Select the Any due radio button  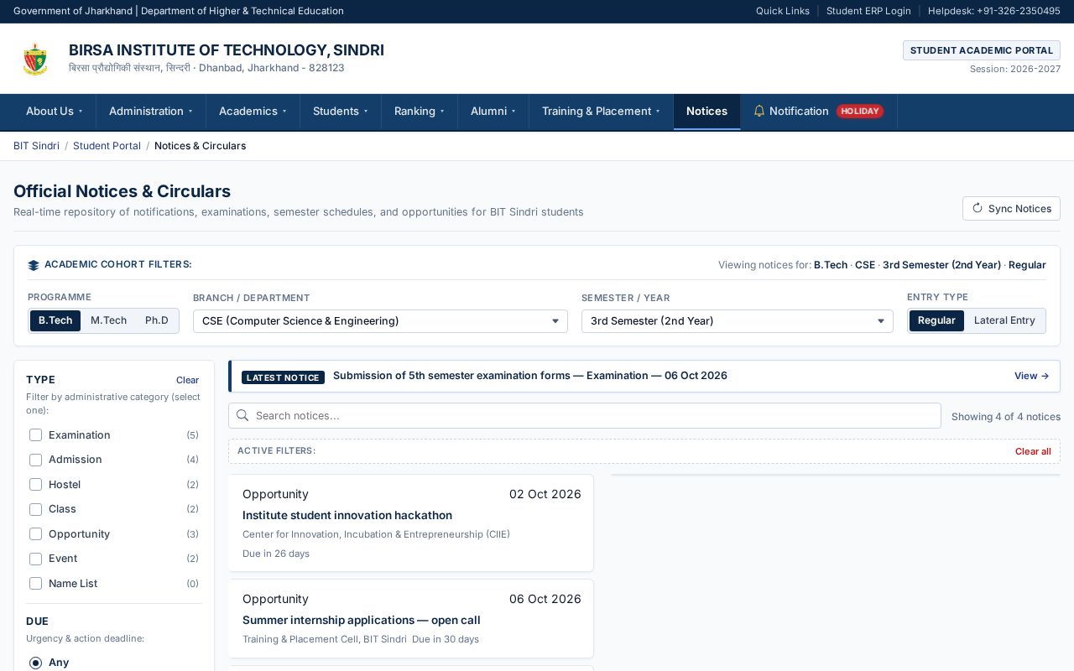coord(35,663)
